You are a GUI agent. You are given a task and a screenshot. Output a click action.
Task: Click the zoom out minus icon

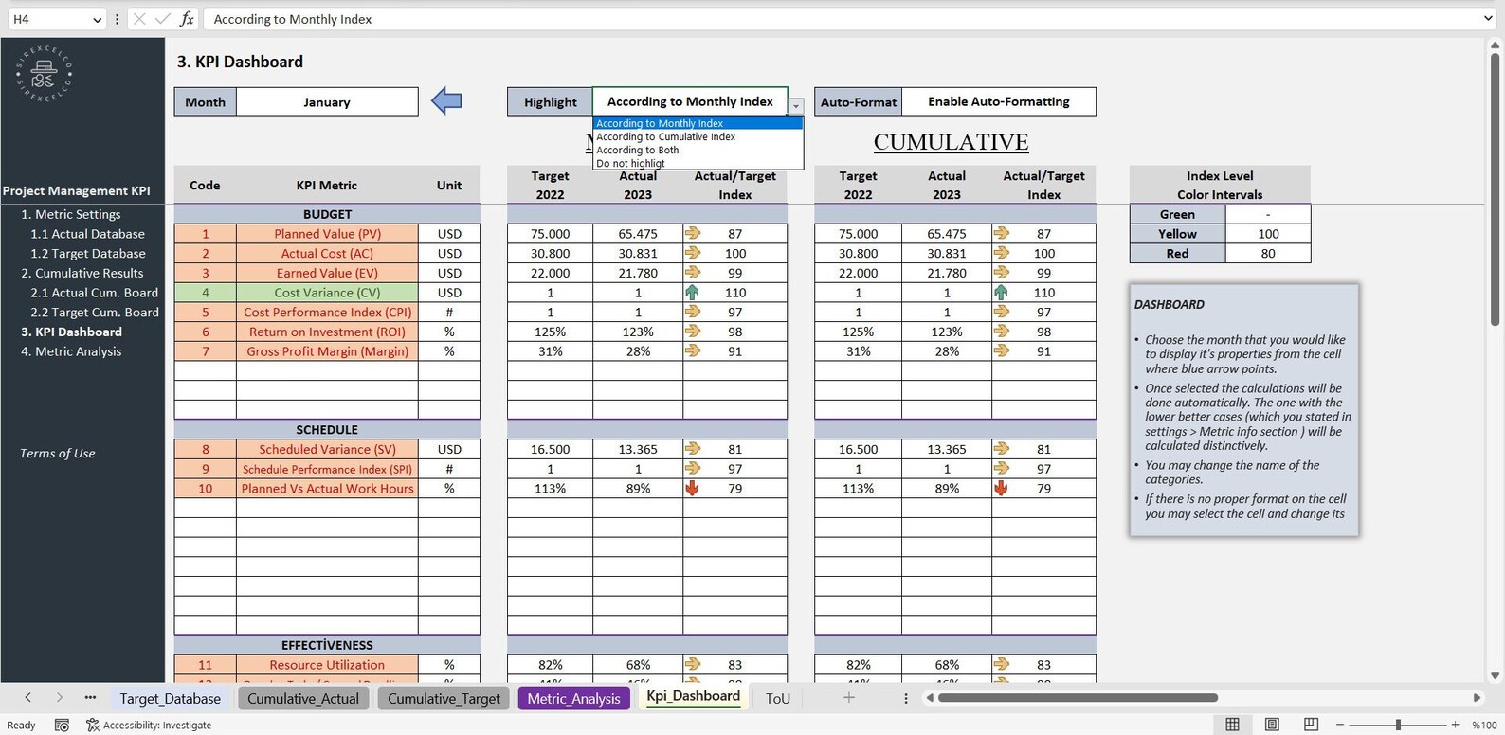point(1340,725)
